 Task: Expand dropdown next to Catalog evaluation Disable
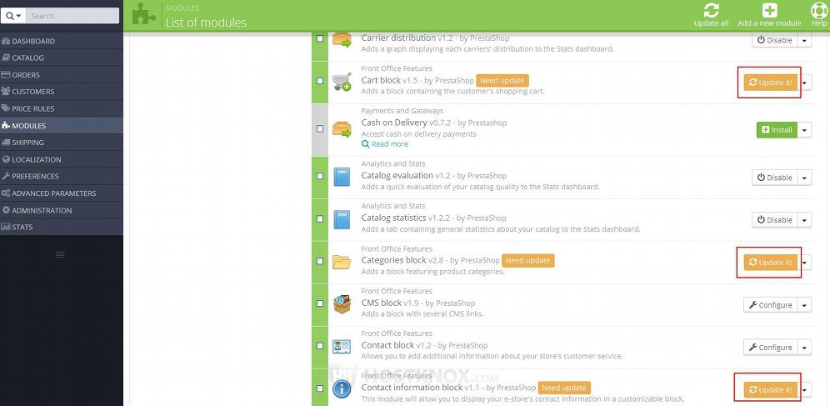(x=805, y=178)
